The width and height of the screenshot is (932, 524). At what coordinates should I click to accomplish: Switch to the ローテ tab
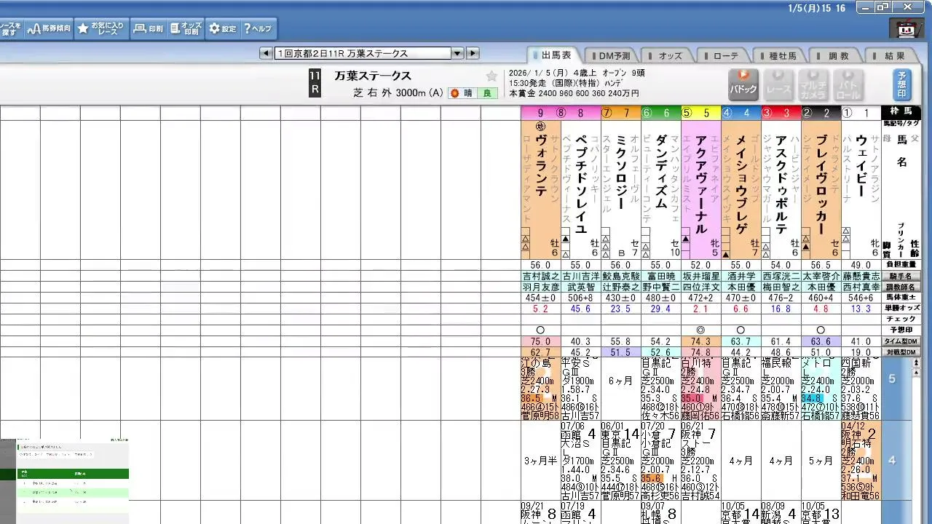click(x=724, y=55)
